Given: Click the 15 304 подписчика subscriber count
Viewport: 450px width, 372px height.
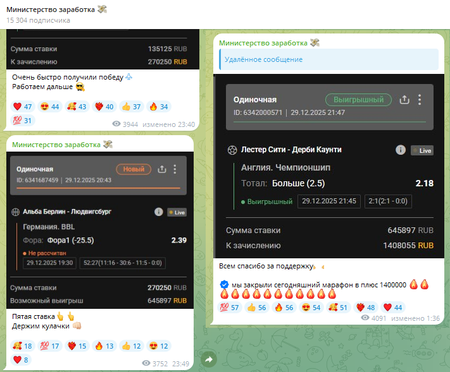Looking at the screenshot, I should [38, 20].
